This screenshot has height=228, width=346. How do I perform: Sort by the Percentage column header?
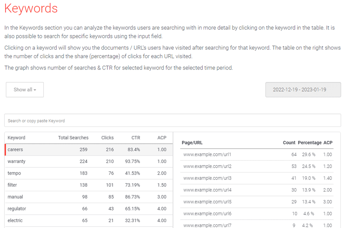click(x=309, y=143)
